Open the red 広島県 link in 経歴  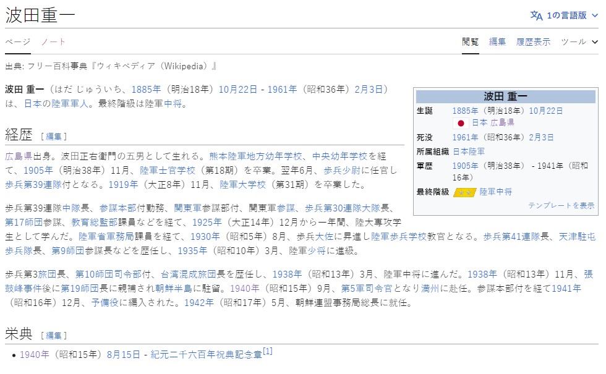click(19, 156)
